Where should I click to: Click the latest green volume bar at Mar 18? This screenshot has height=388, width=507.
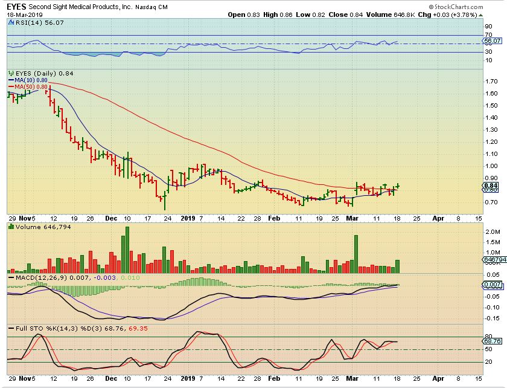click(x=397, y=267)
